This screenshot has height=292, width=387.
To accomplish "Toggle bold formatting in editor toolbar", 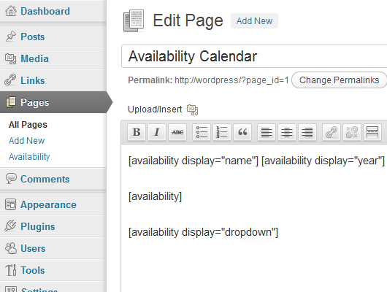I will pos(137,132).
